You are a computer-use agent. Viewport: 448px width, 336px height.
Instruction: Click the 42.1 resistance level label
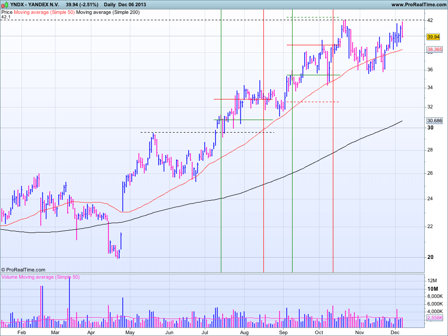click(6, 17)
